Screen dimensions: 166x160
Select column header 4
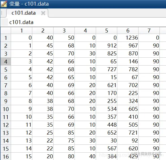point(85,31)
